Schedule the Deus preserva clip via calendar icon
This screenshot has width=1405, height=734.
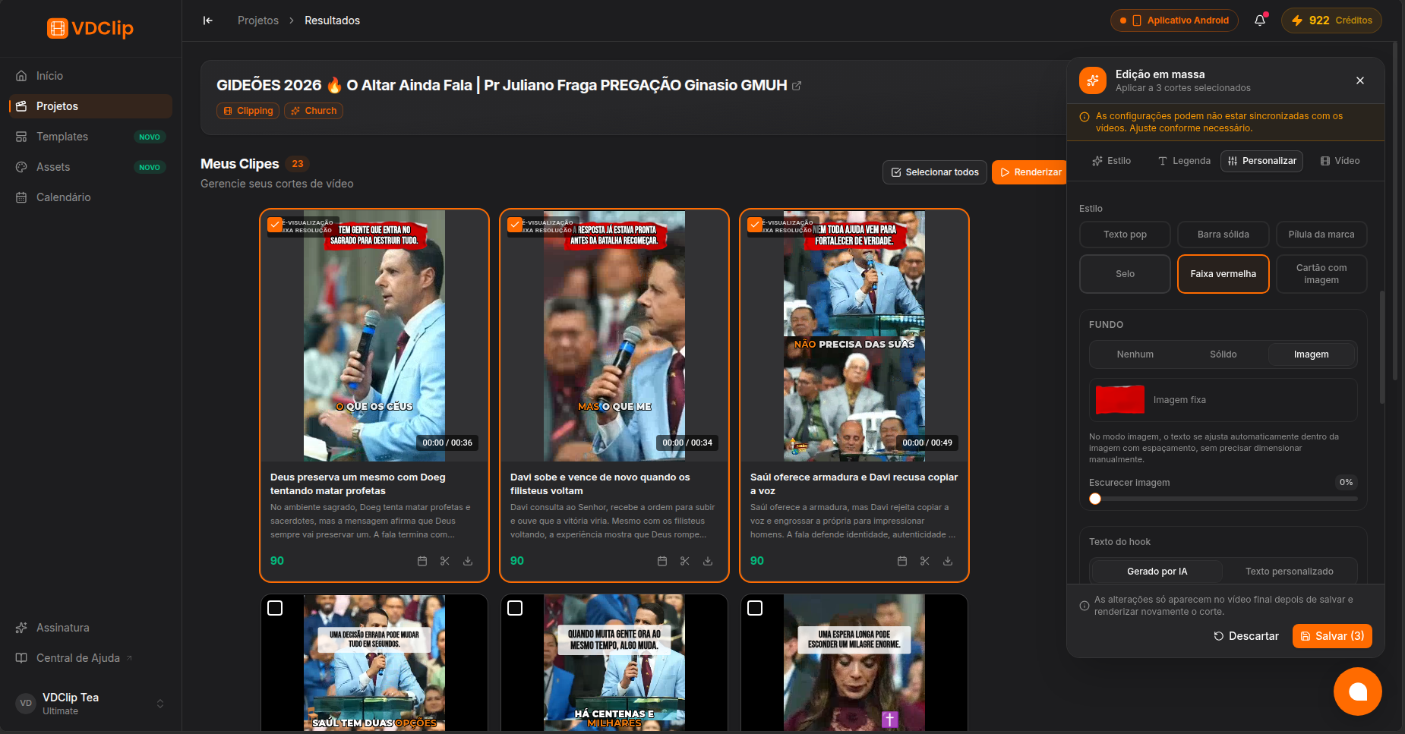[x=422, y=561]
